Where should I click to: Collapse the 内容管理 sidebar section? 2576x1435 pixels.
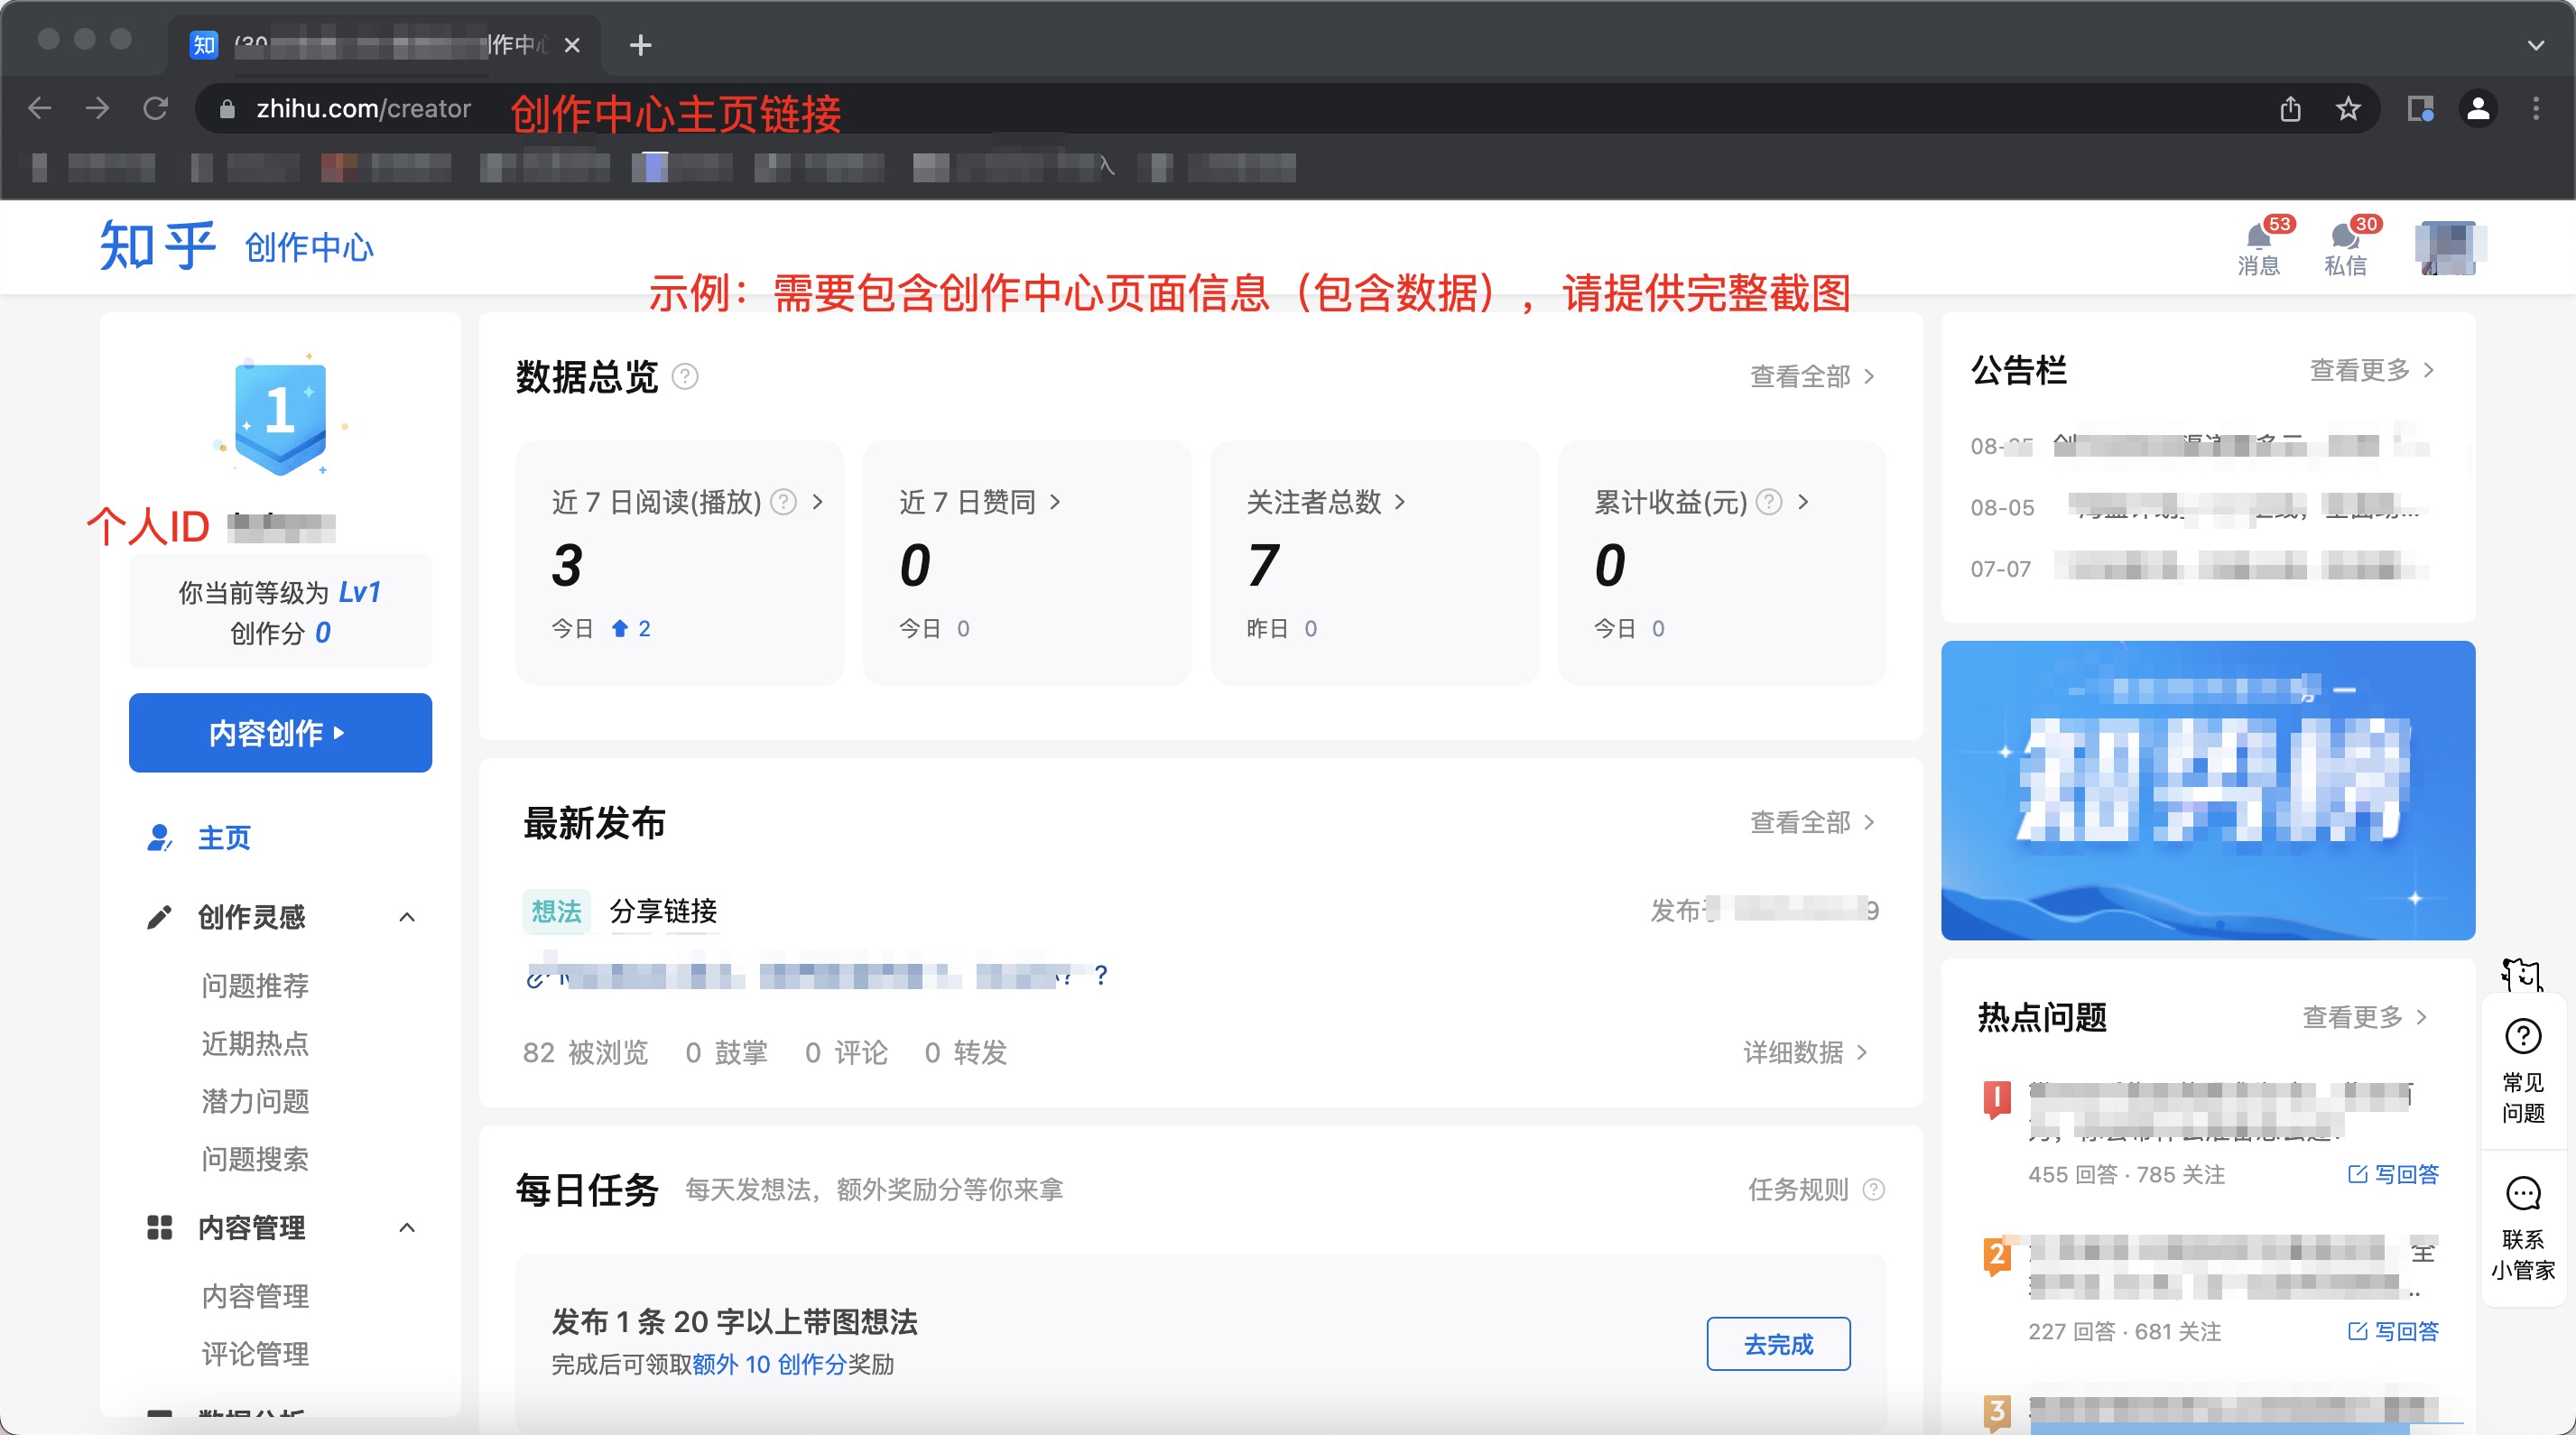[406, 1228]
